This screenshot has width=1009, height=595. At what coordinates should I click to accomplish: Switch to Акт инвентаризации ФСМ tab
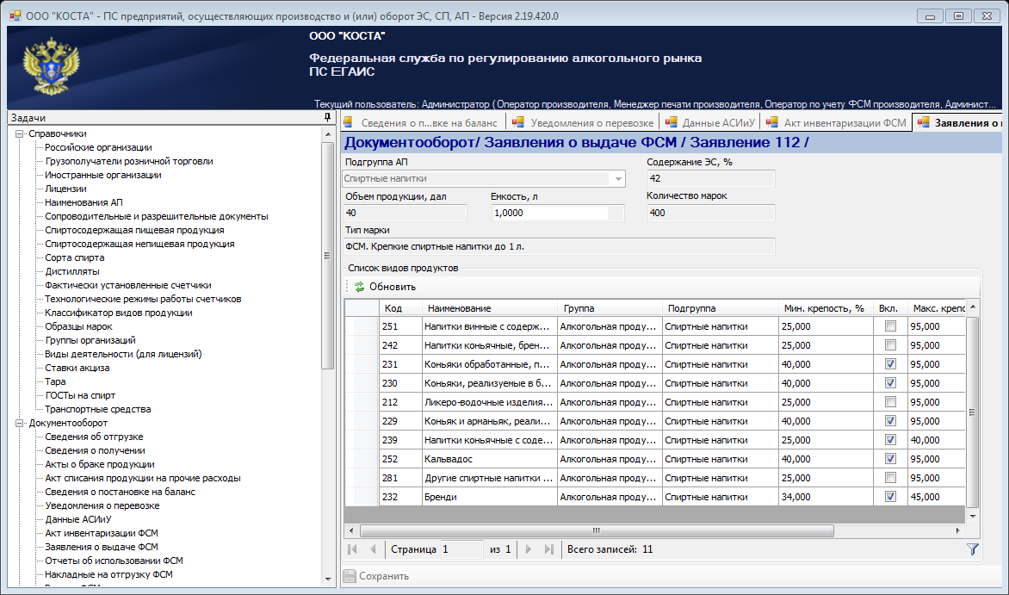(836, 122)
